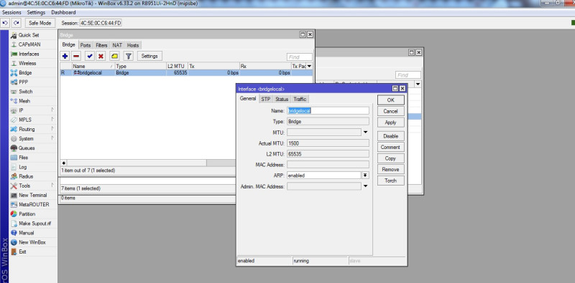
Task: Open the Traffic tab in Interface dialog
Action: 300,99
